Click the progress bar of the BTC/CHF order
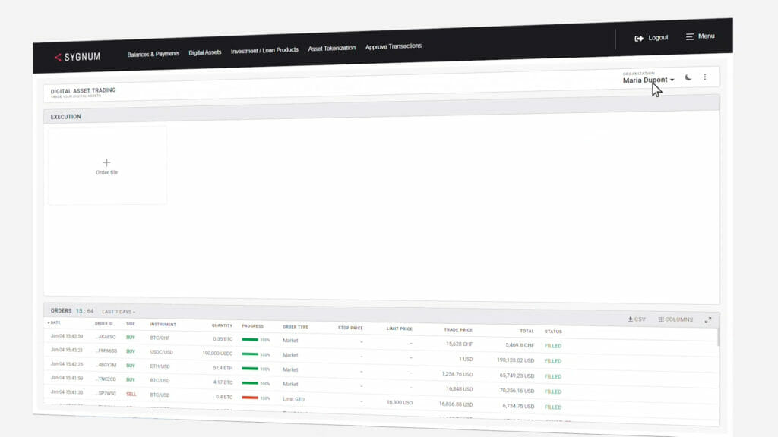The height and width of the screenshot is (437, 778). click(x=249, y=339)
